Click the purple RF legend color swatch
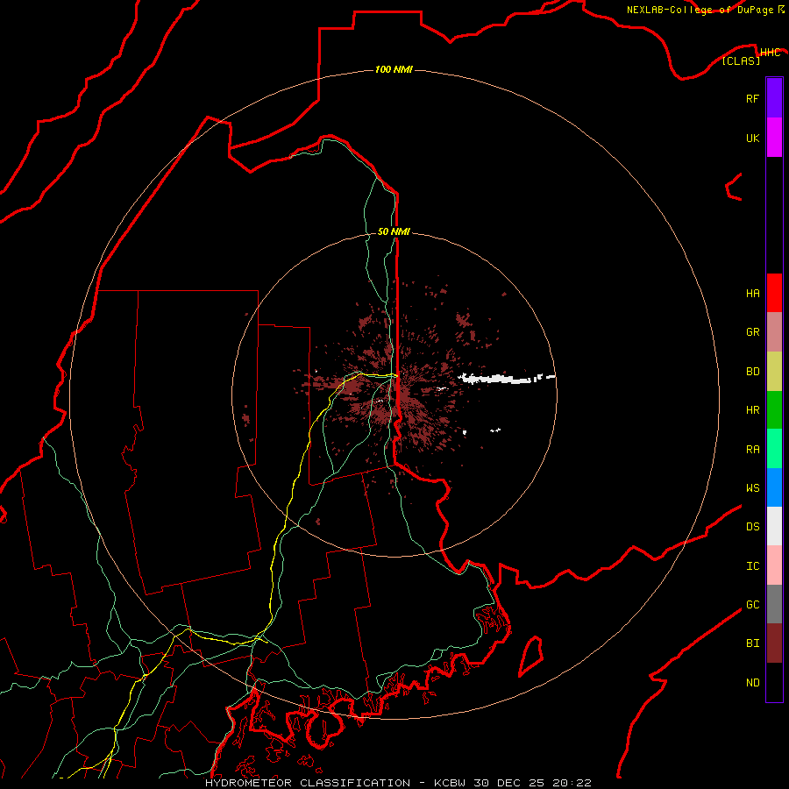789x789 pixels. (x=774, y=98)
